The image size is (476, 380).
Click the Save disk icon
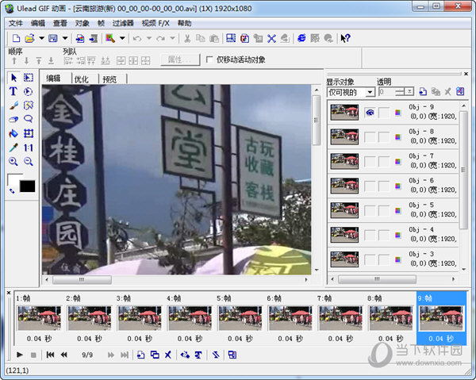(x=53, y=38)
